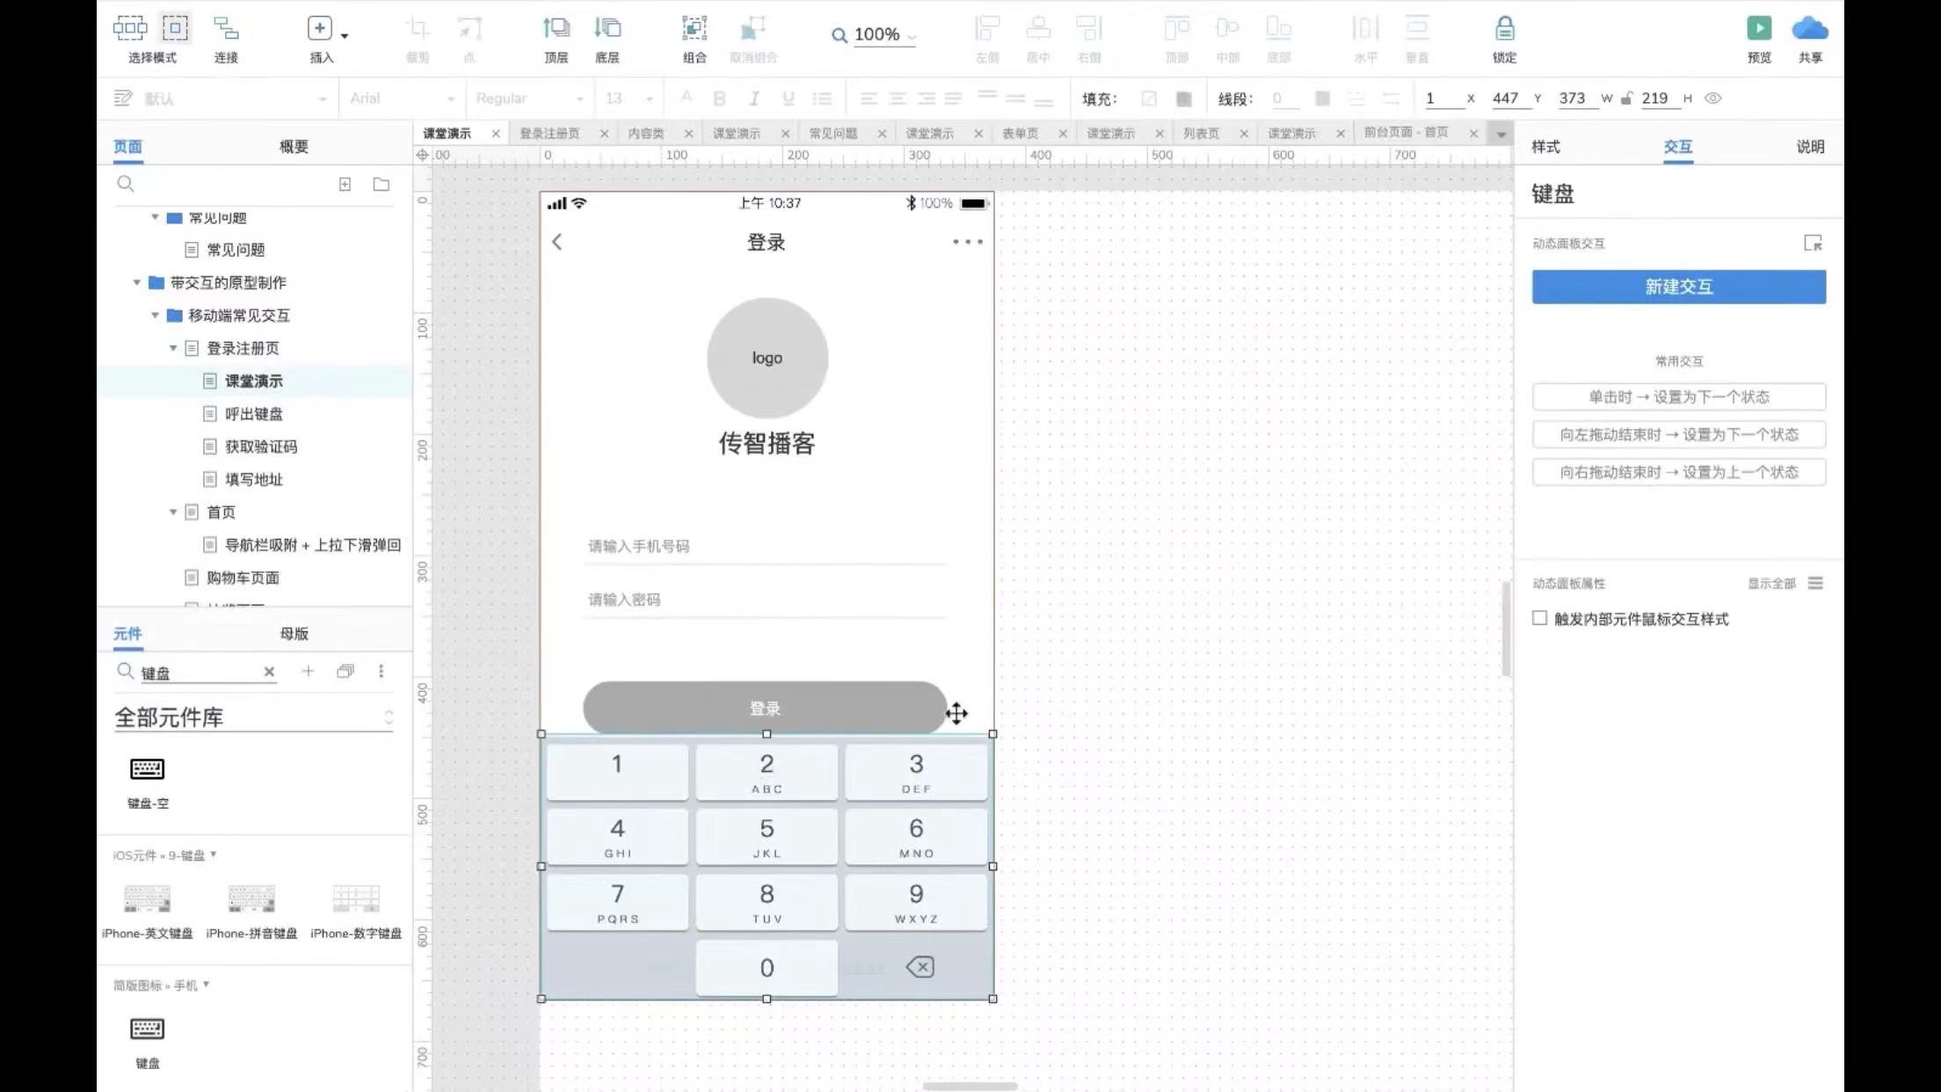The width and height of the screenshot is (1941, 1092).
Task: Enable 触发内部元件鼠标交互样式 checkbox
Action: point(1539,618)
